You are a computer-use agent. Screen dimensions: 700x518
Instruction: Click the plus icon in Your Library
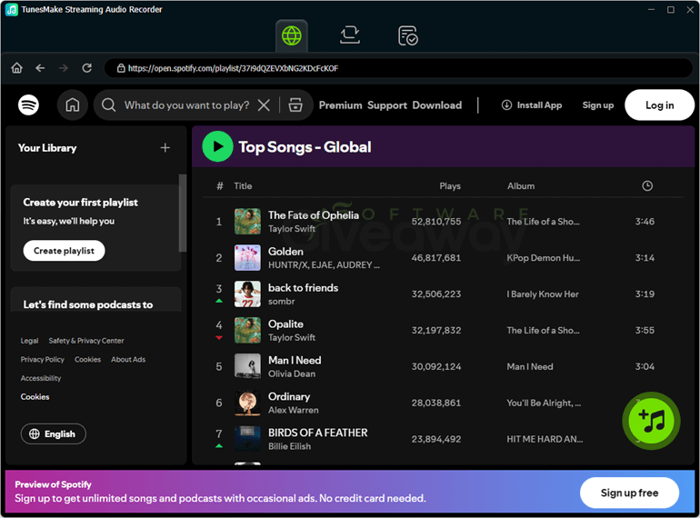click(165, 148)
